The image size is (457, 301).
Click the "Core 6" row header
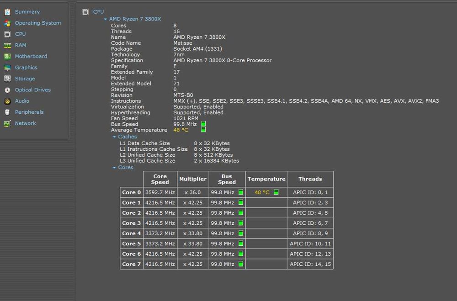point(132,254)
